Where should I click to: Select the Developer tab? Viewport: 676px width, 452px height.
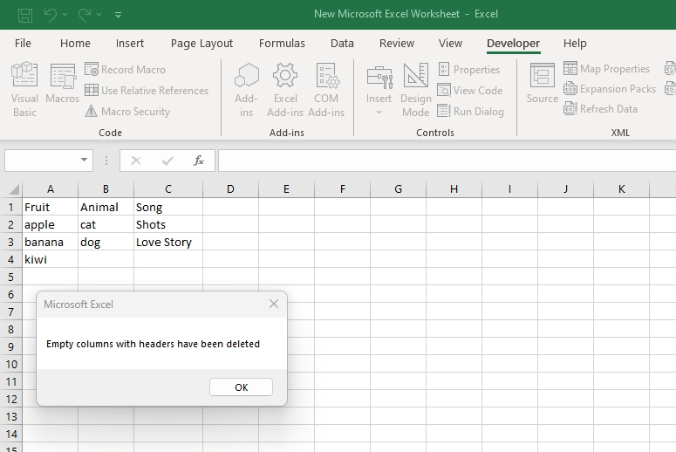tap(513, 43)
